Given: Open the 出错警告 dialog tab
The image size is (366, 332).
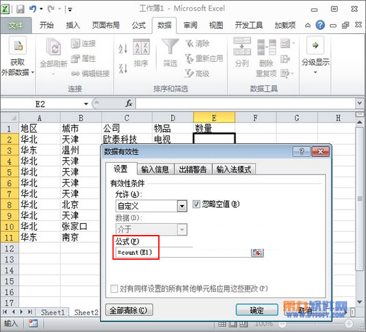Looking at the screenshot, I should coord(193,169).
